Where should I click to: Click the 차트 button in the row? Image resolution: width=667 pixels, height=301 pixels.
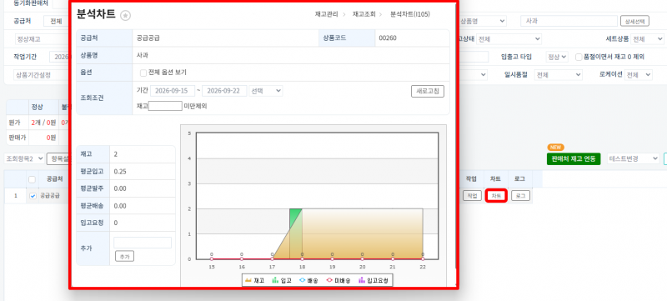[x=496, y=196]
